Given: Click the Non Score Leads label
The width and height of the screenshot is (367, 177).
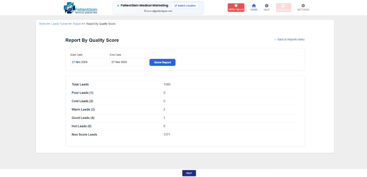Looking at the screenshot, I should pos(84,135).
